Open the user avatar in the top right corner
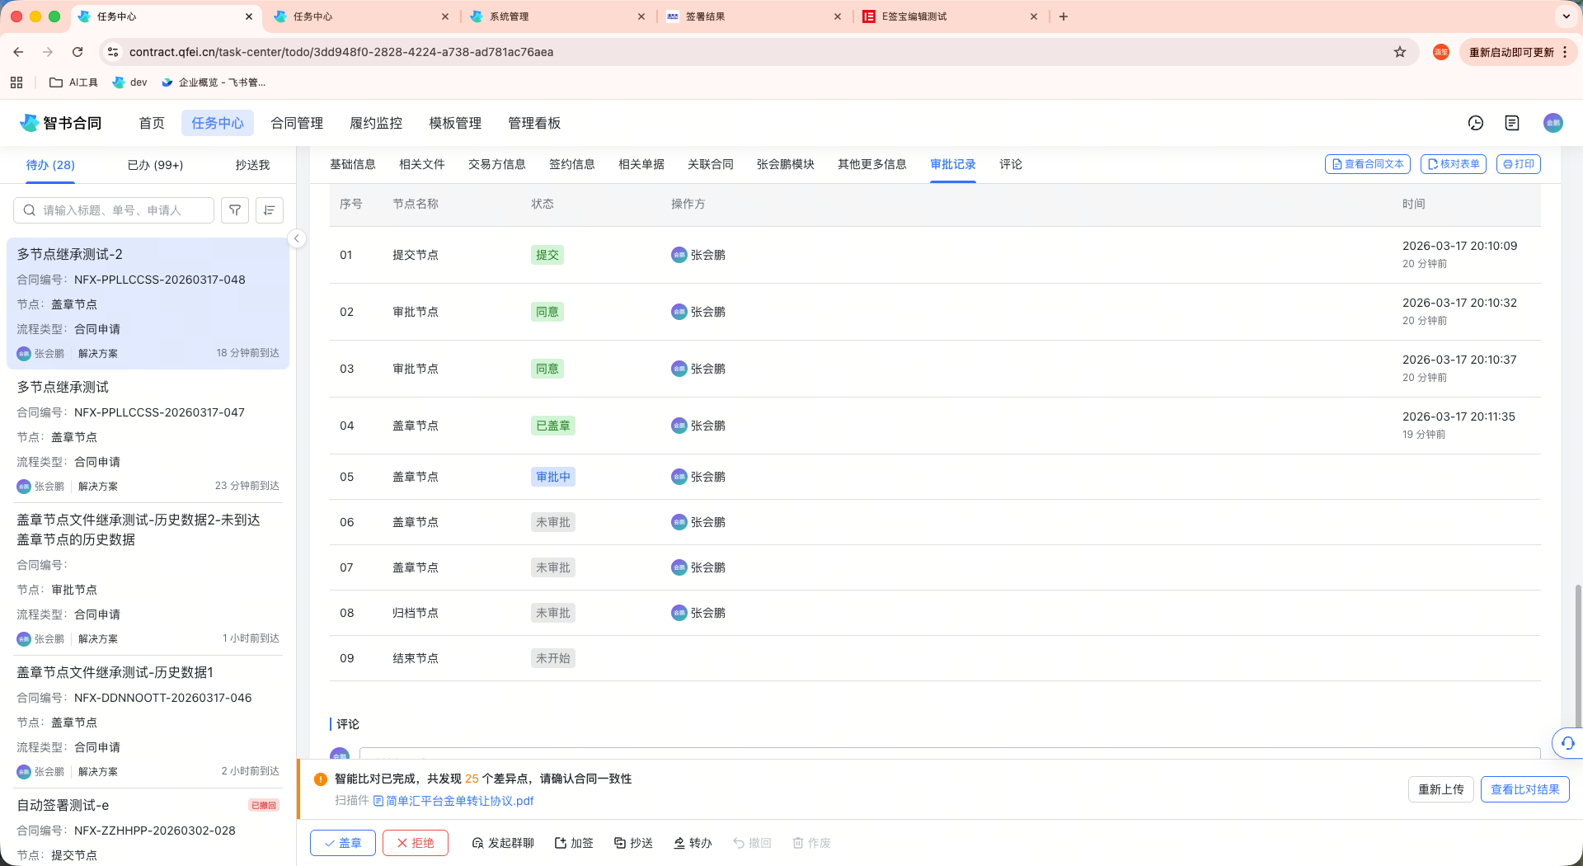 pos(1553,123)
